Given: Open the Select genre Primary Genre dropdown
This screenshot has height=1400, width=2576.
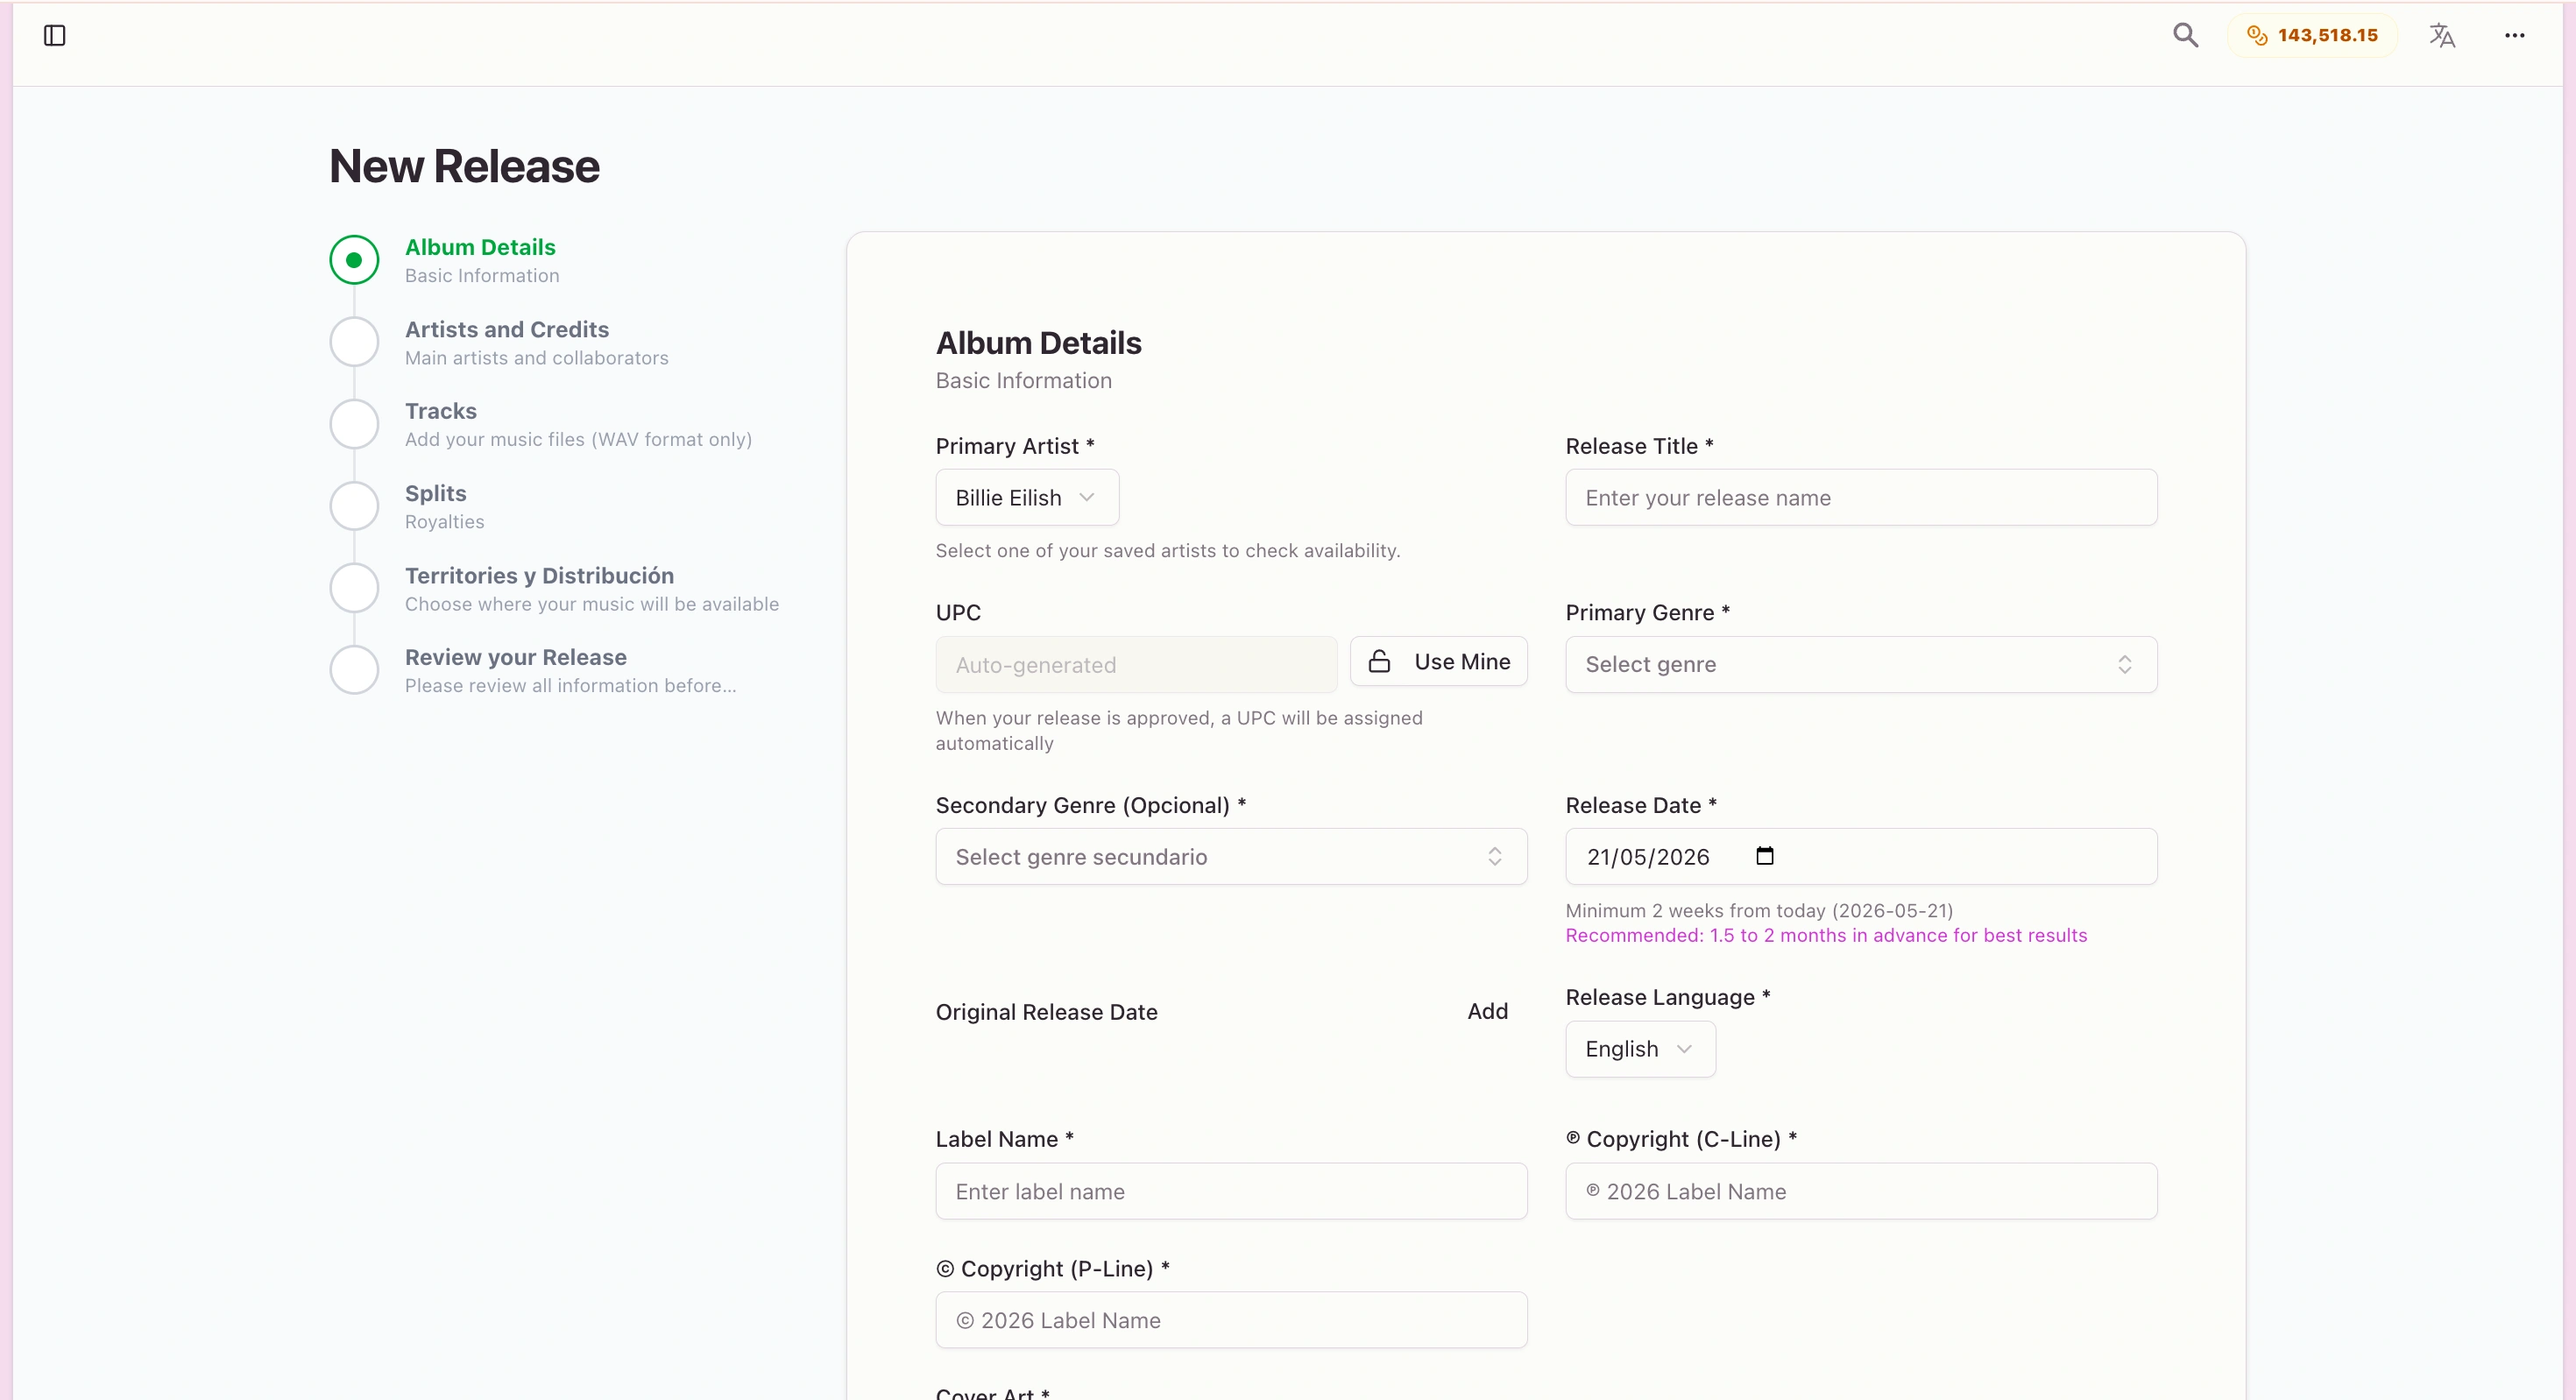Looking at the screenshot, I should pyautogui.click(x=1861, y=665).
